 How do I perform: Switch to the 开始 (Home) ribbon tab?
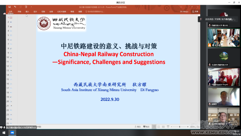(19, 11)
